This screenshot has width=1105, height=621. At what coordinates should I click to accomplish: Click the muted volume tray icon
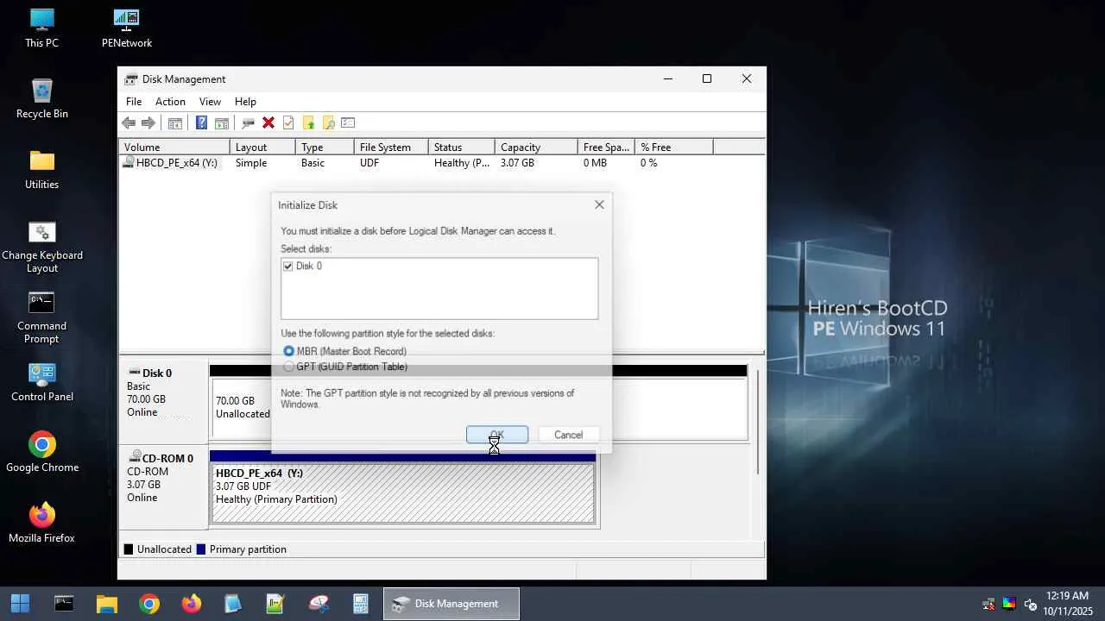(x=1030, y=604)
